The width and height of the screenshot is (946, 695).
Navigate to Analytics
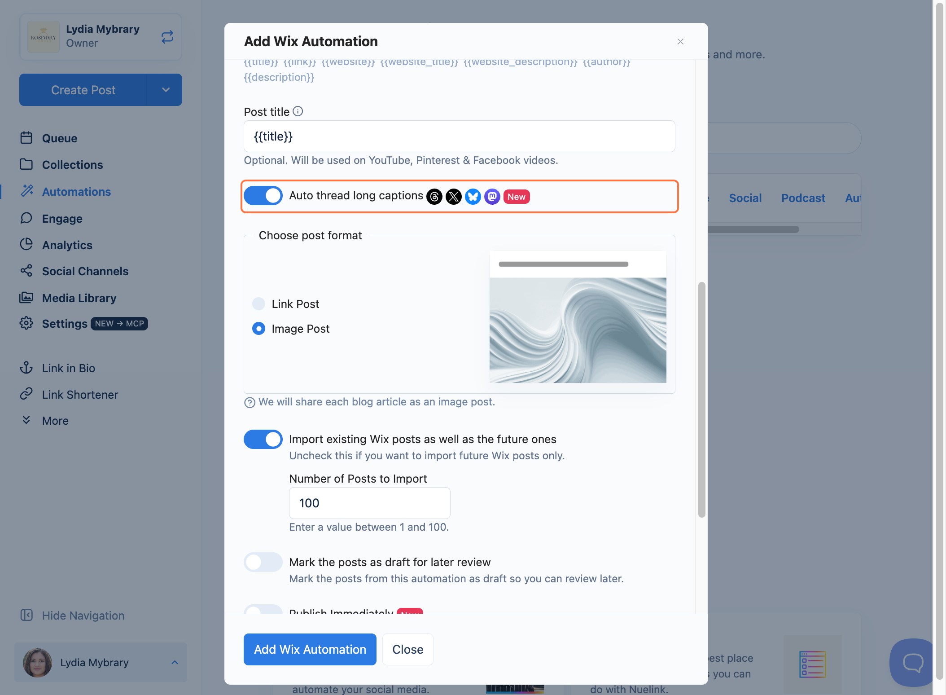(67, 245)
